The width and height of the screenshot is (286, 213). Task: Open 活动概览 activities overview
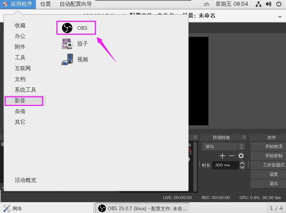click(x=26, y=180)
